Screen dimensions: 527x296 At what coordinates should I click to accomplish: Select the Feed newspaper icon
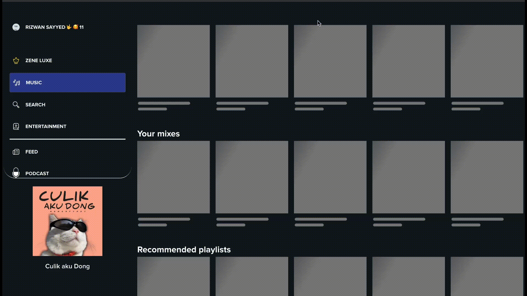16,152
